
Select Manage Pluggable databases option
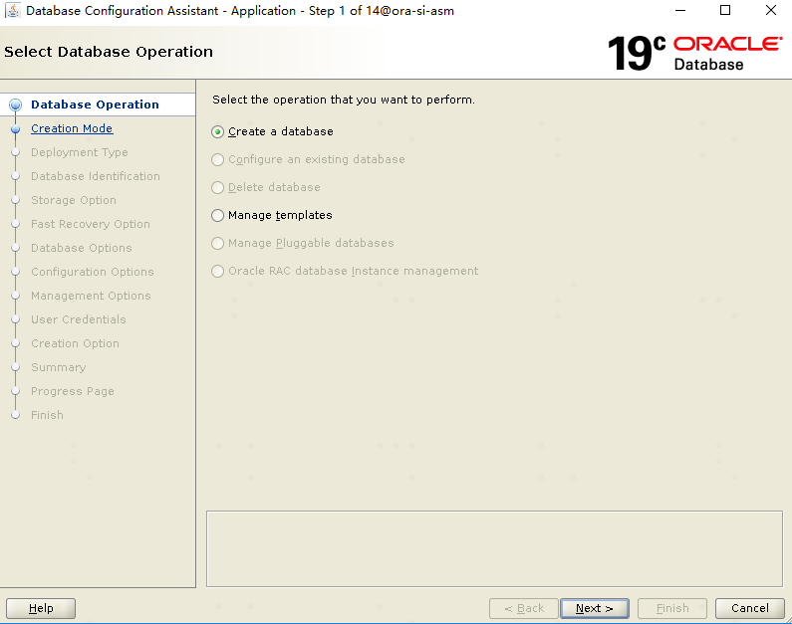302,243
